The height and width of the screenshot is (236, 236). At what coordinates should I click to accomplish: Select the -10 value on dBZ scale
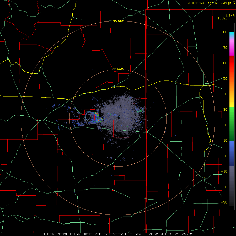click(x=224, y=171)
